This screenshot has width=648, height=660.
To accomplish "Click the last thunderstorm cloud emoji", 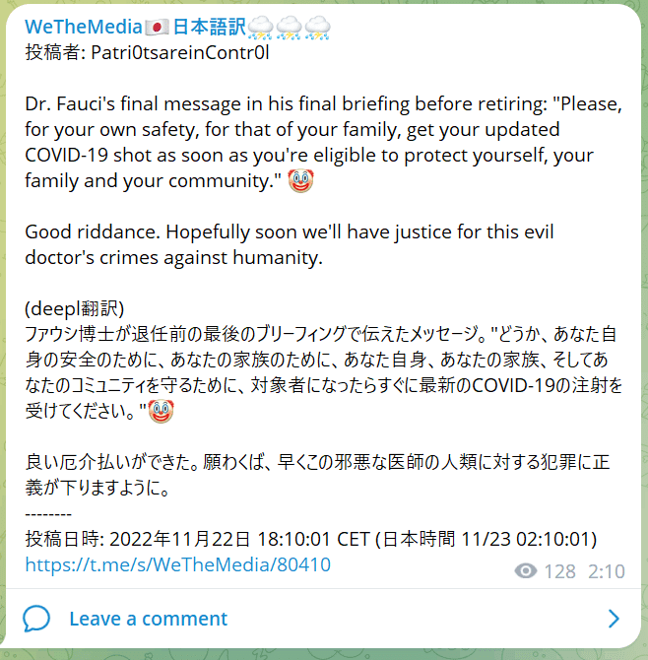I will pos(318,28).
